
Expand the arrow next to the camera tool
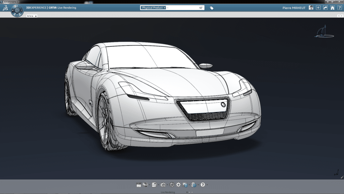(167, 185)
